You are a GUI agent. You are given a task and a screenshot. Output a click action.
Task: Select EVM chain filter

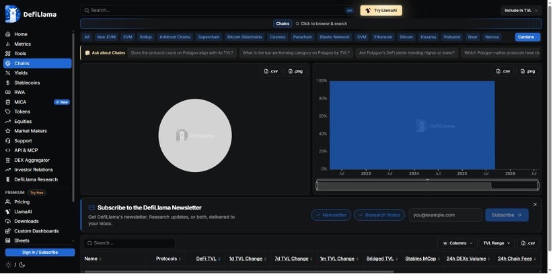pyautogui.click(x=128, y=37)
